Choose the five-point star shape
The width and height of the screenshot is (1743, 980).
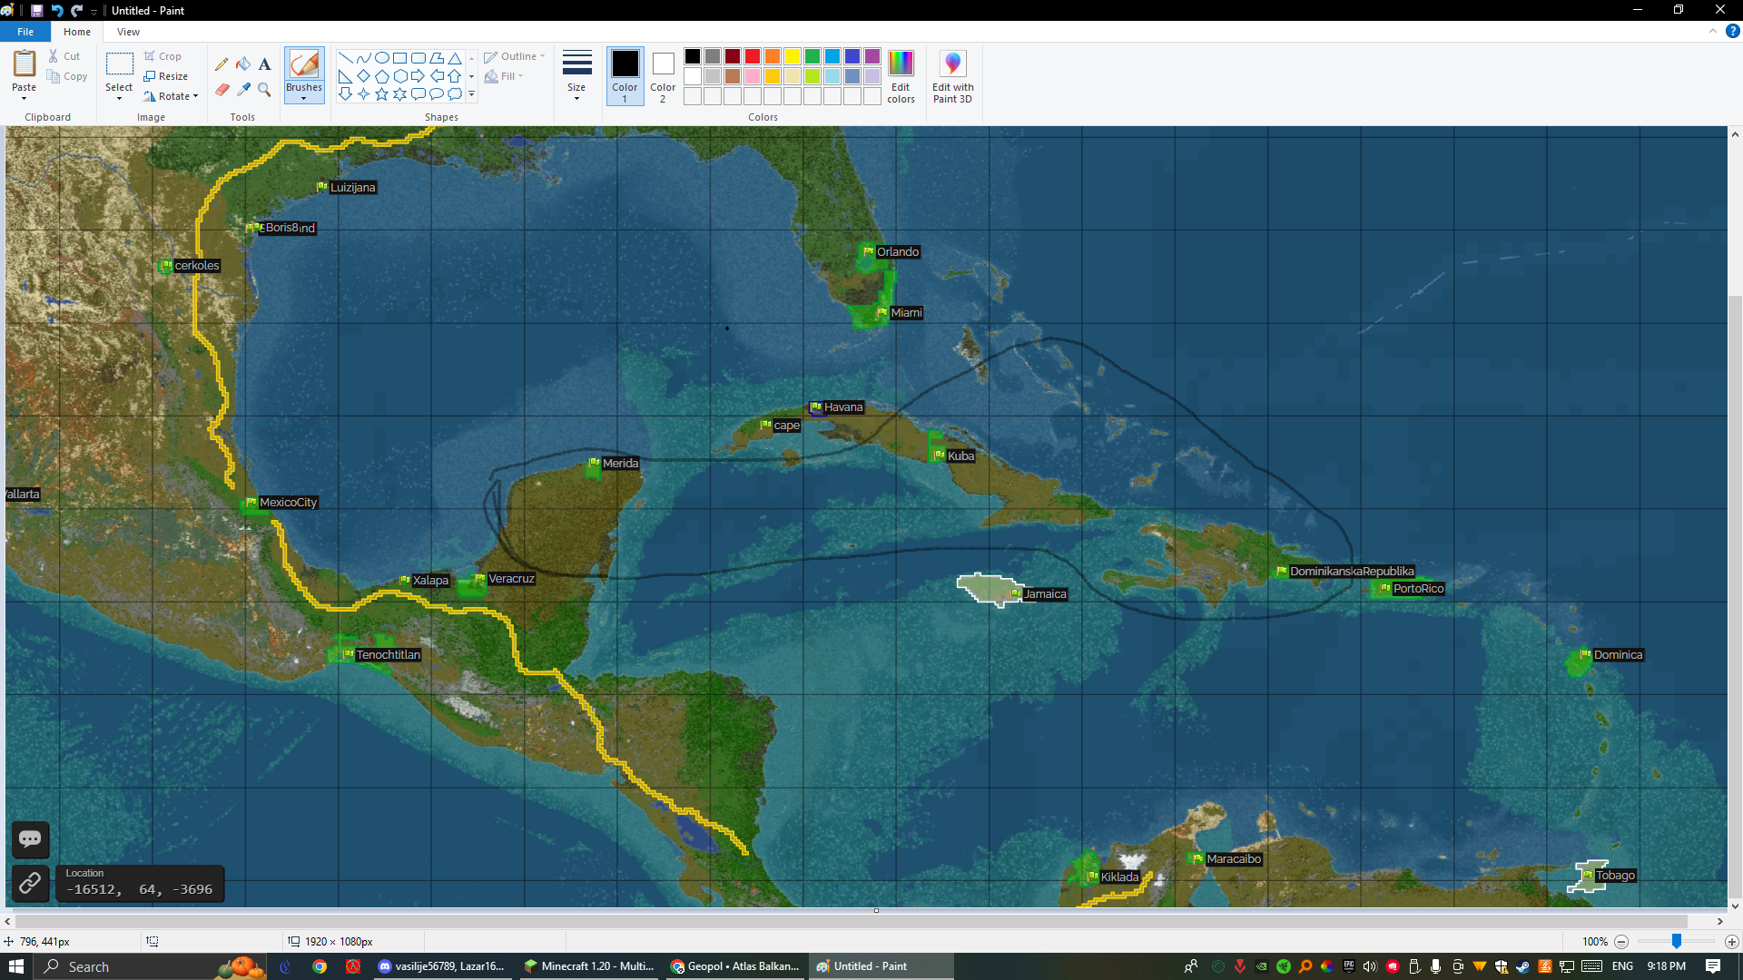[381, 94]
